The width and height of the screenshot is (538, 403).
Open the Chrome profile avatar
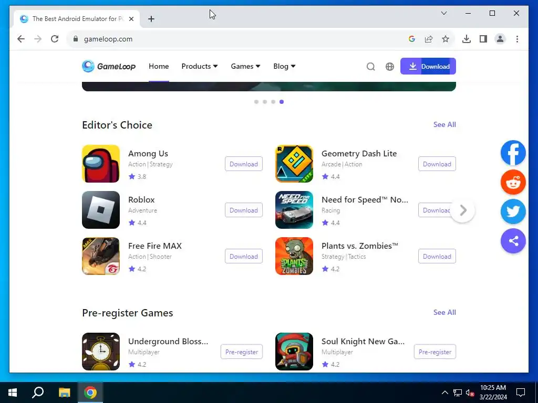(x=500, y=39)
